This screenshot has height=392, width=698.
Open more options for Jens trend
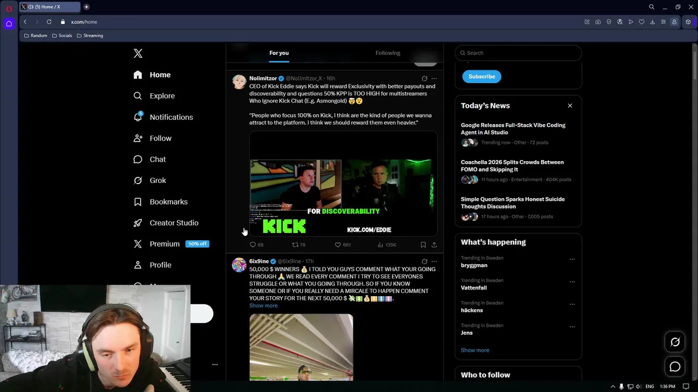572,327
